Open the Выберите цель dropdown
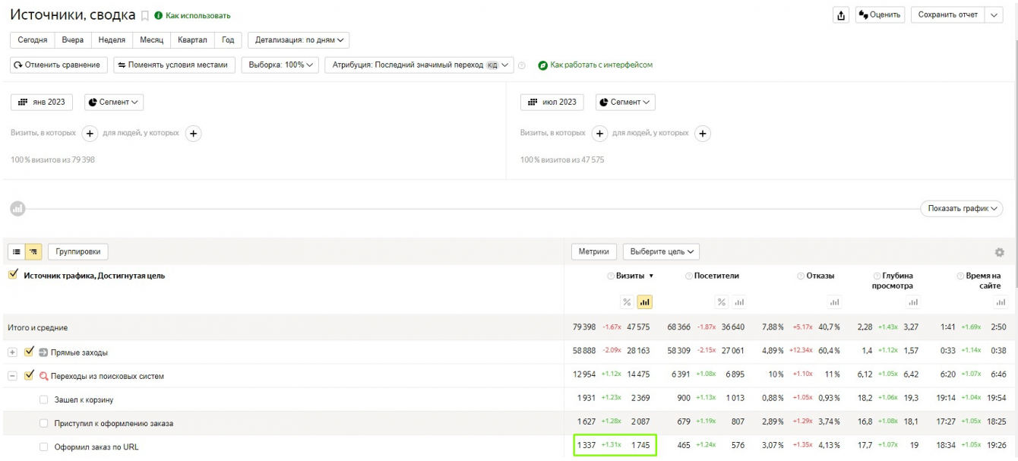 pos(660,251)
